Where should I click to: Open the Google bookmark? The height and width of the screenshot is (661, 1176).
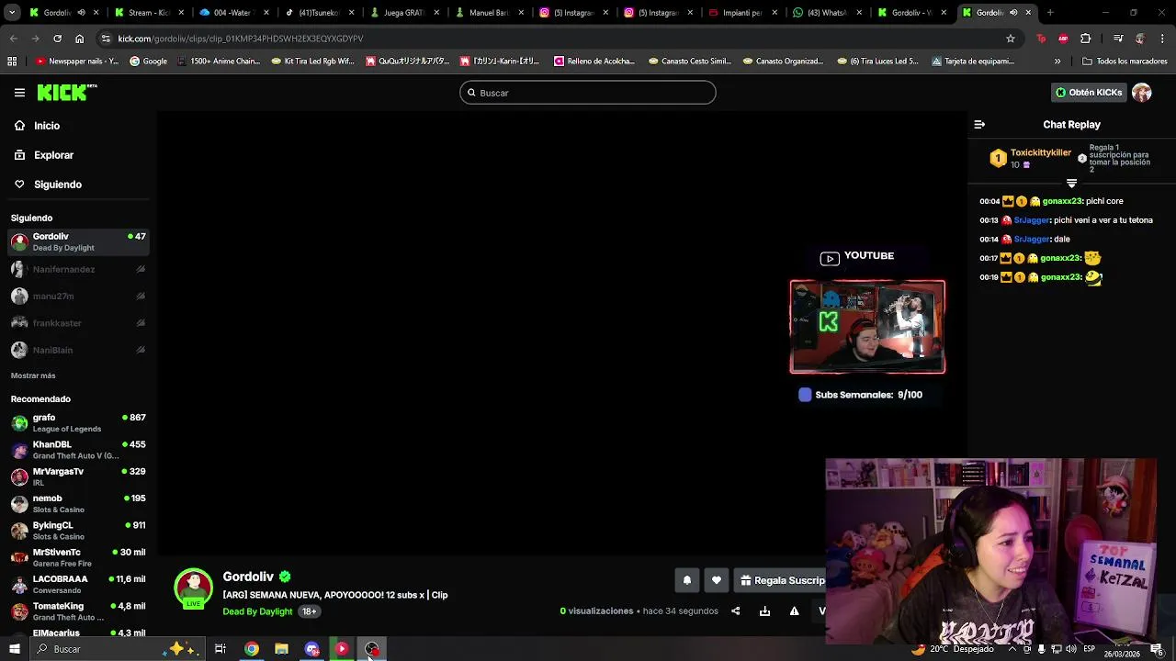149,61
